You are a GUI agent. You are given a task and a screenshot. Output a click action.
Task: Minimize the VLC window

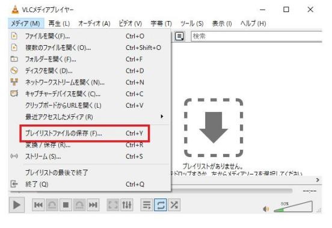click(x=263, y=10)
